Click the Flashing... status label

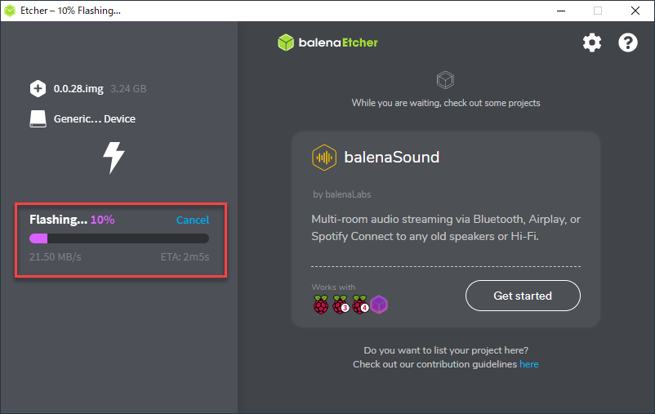pos(59,220)
